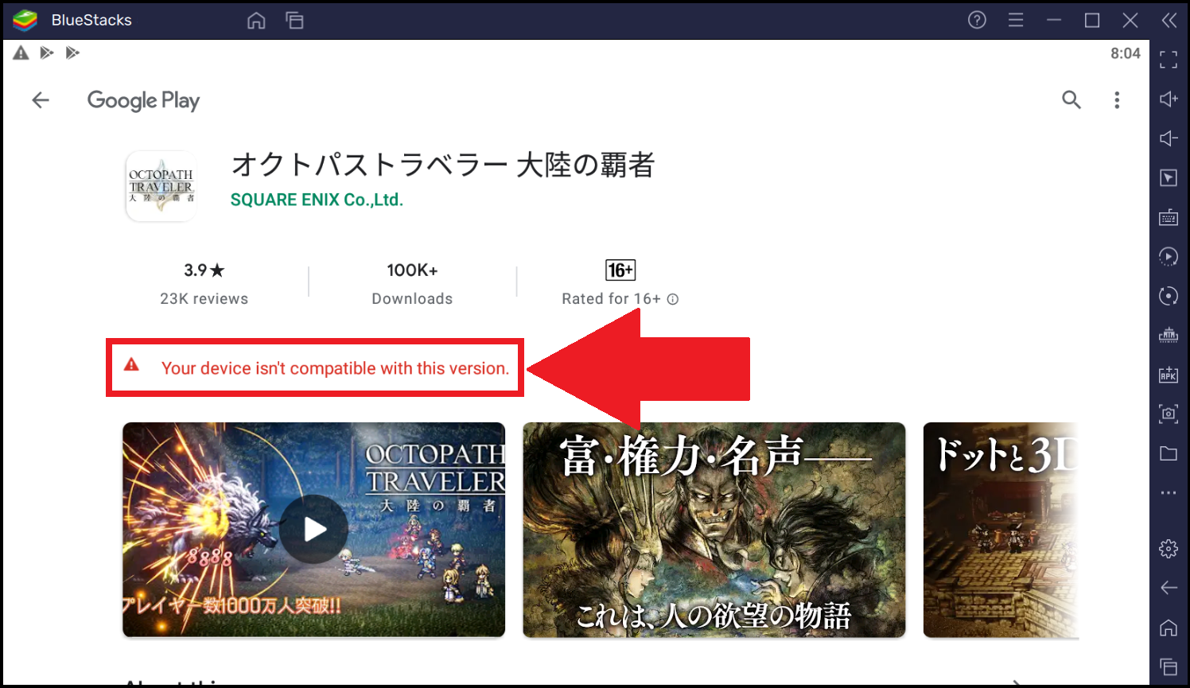Close the BlueStacks window
Image resolution: width=1190 pixels, height=688 pixels.
[1130, 20]
